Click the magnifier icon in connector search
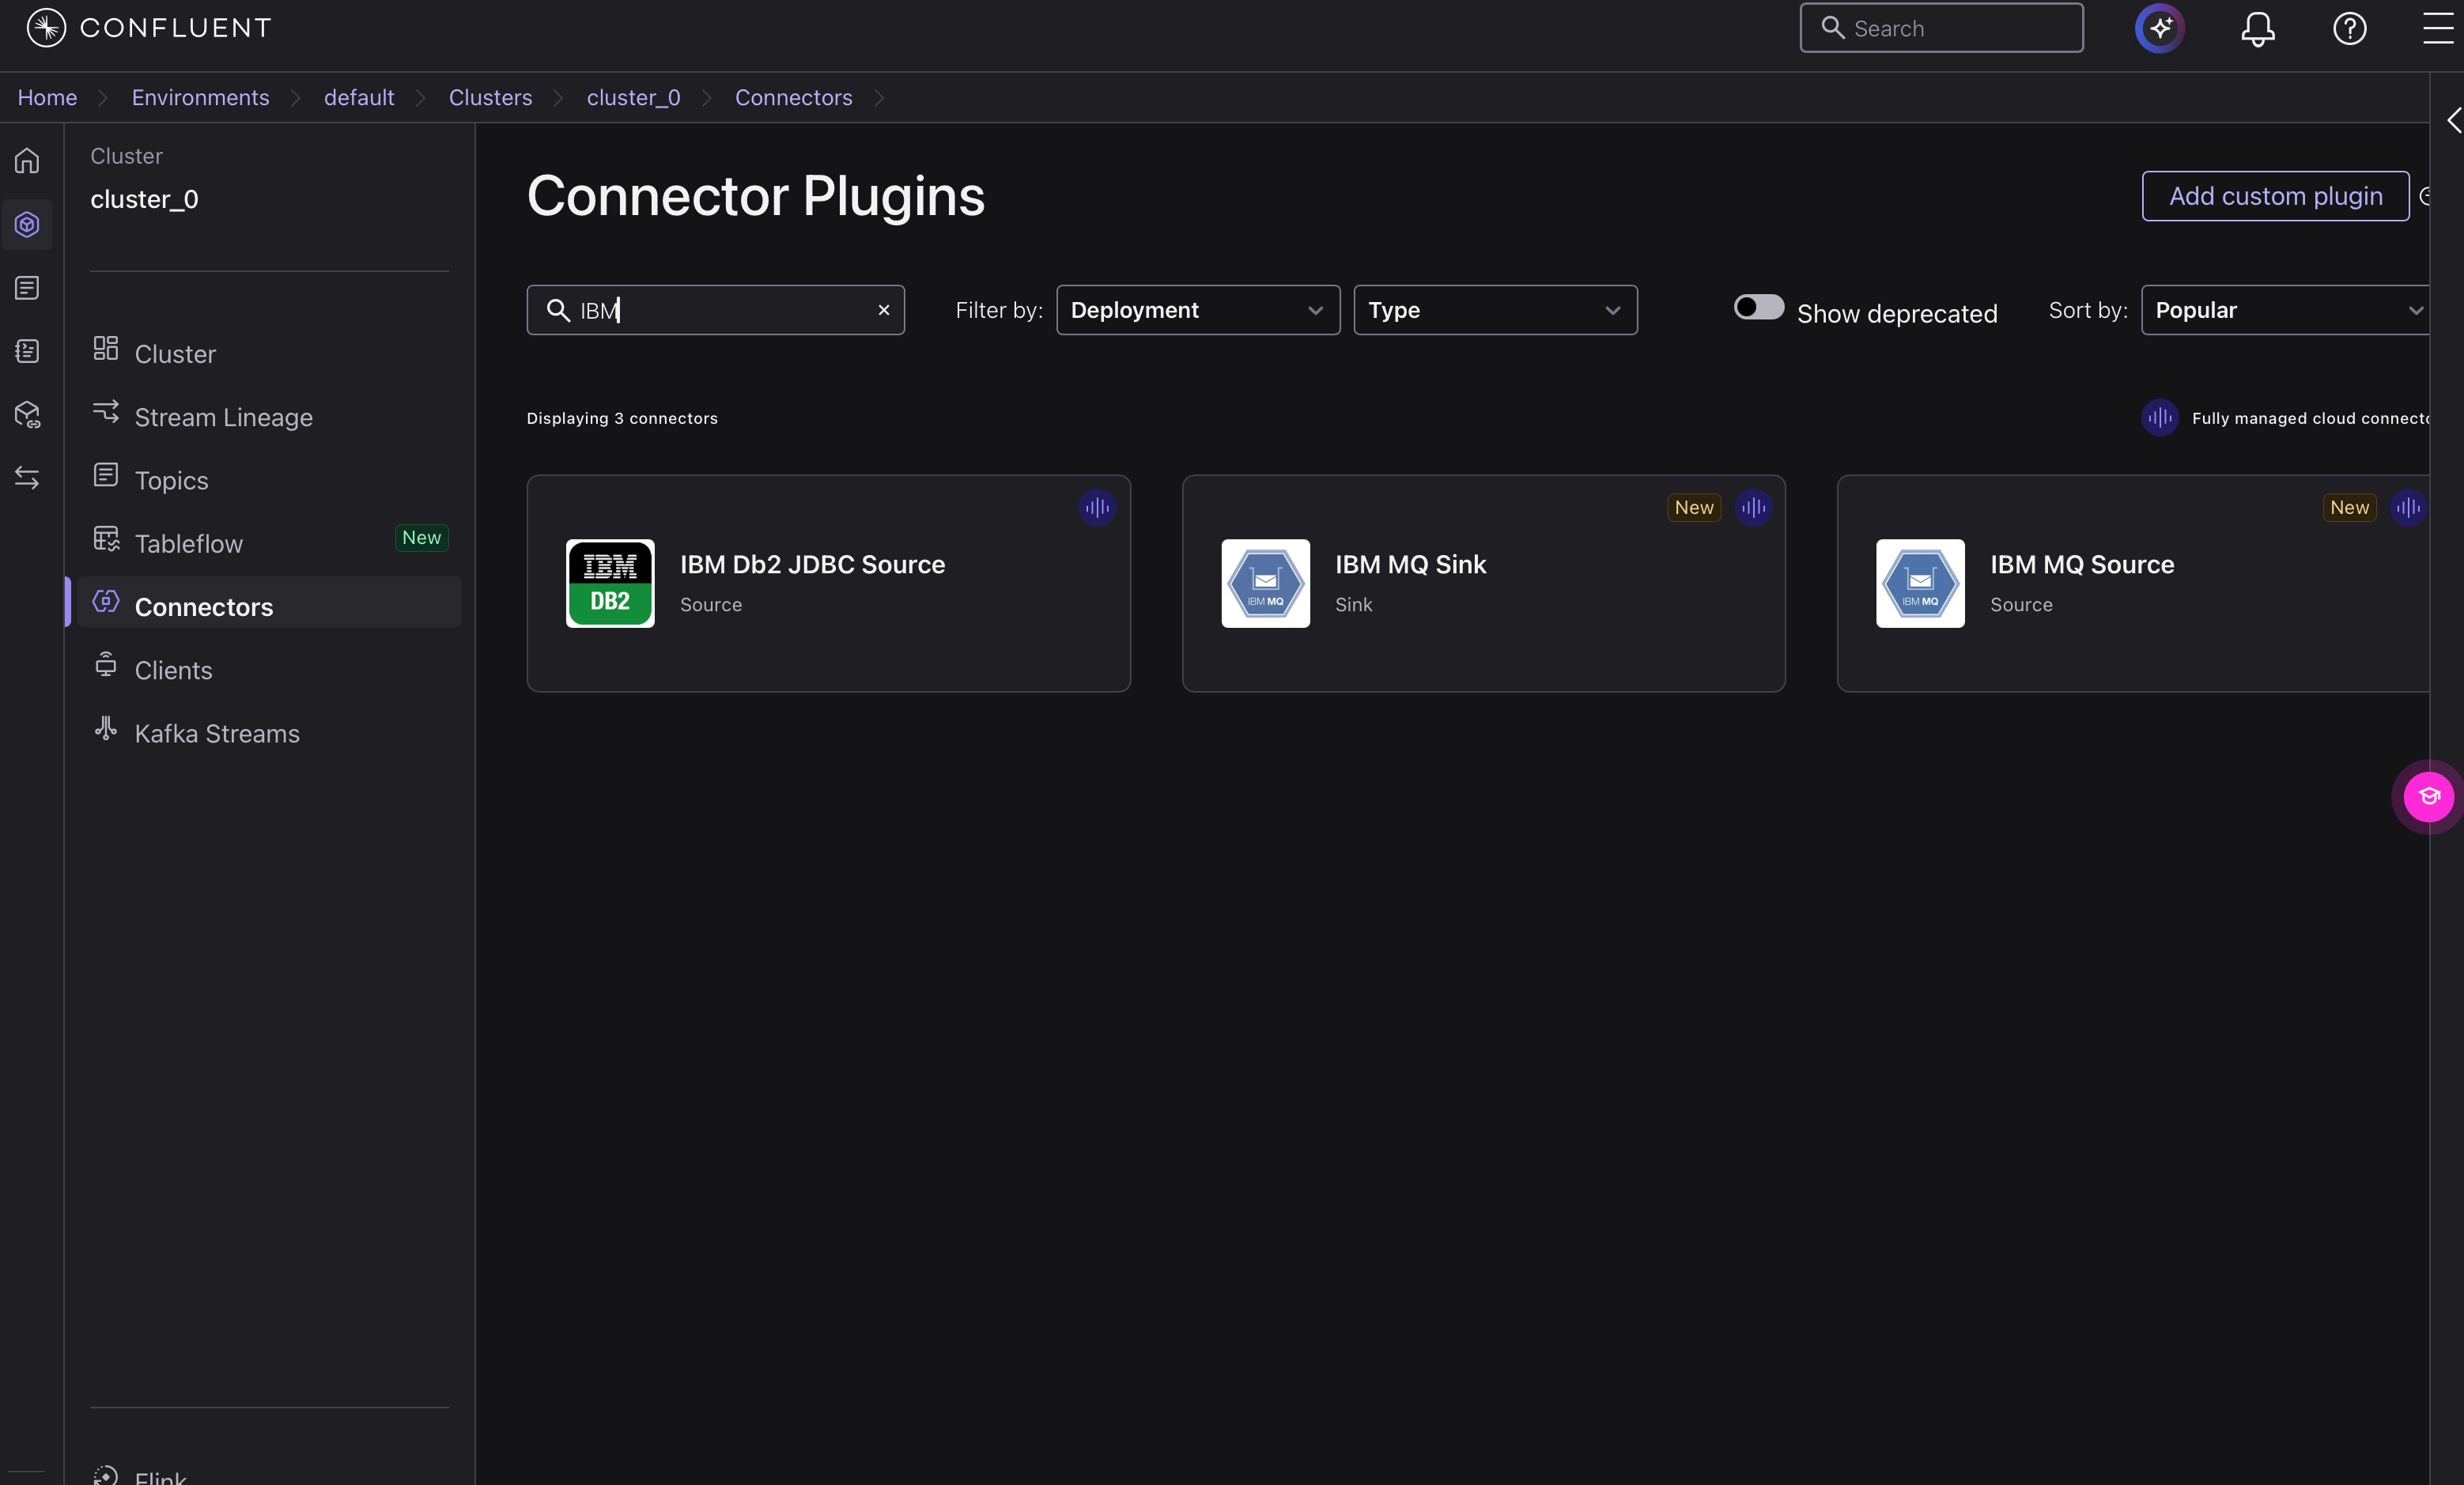Image resolution: width=2464 pixels, height=1485 pixels. click(x=558, y=310)
